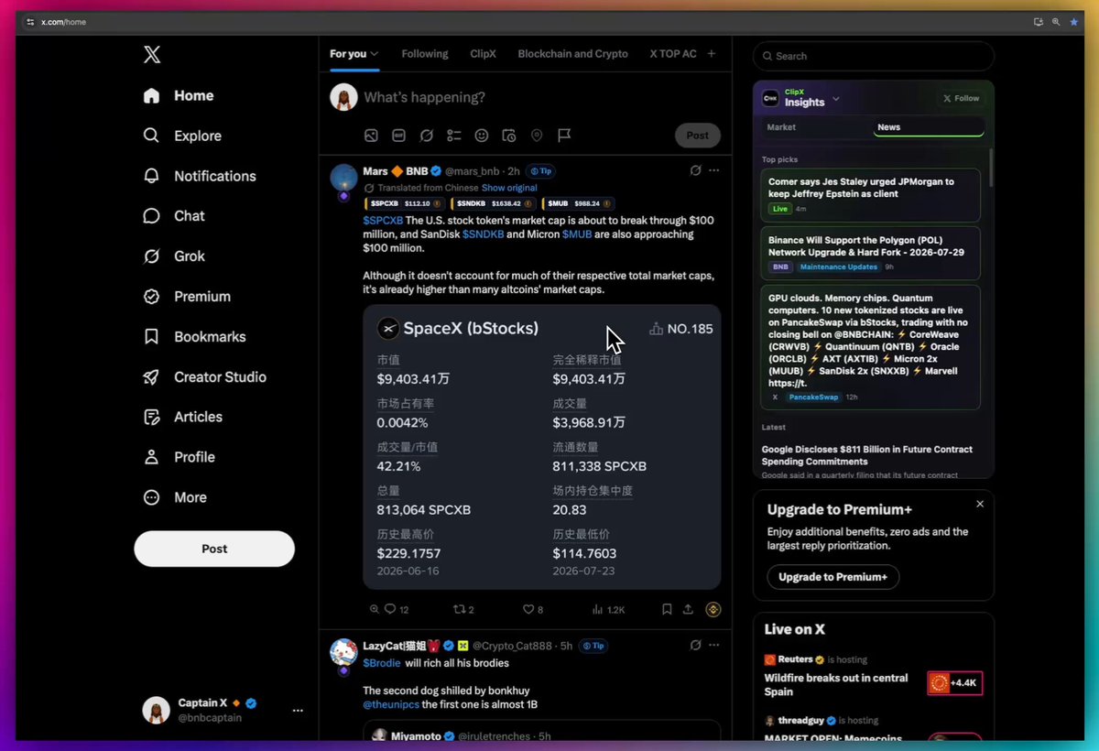Viewport: 1099px width, 751px height.
Task: Open the Premium page in sidebar
Action: coord(188,297)
